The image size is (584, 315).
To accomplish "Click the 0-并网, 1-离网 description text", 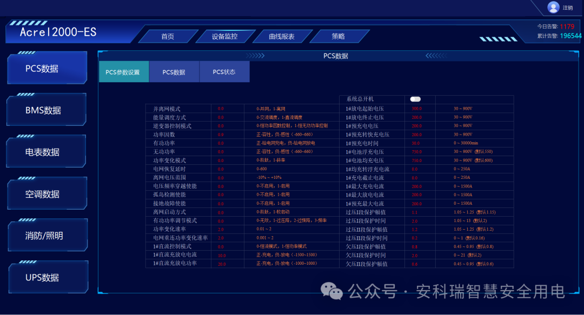I will click(271, 109).
